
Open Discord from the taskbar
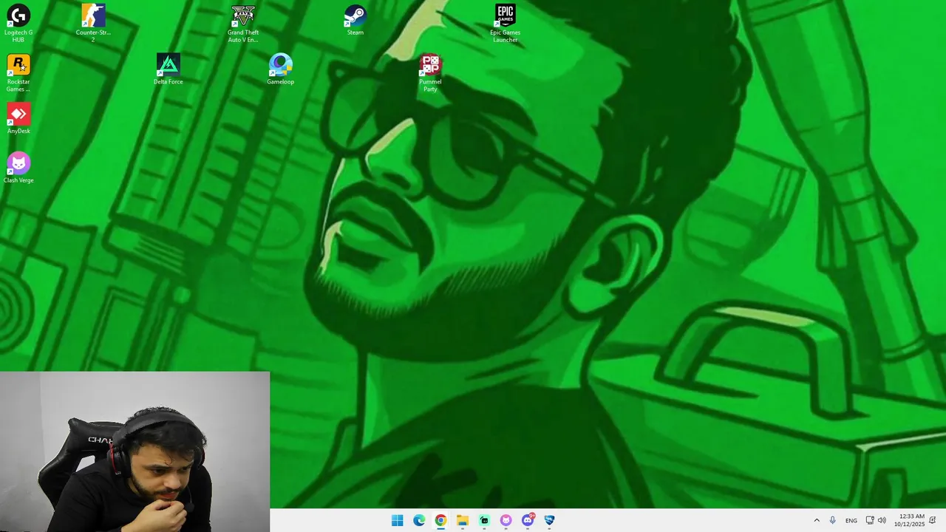click(528, 520)
